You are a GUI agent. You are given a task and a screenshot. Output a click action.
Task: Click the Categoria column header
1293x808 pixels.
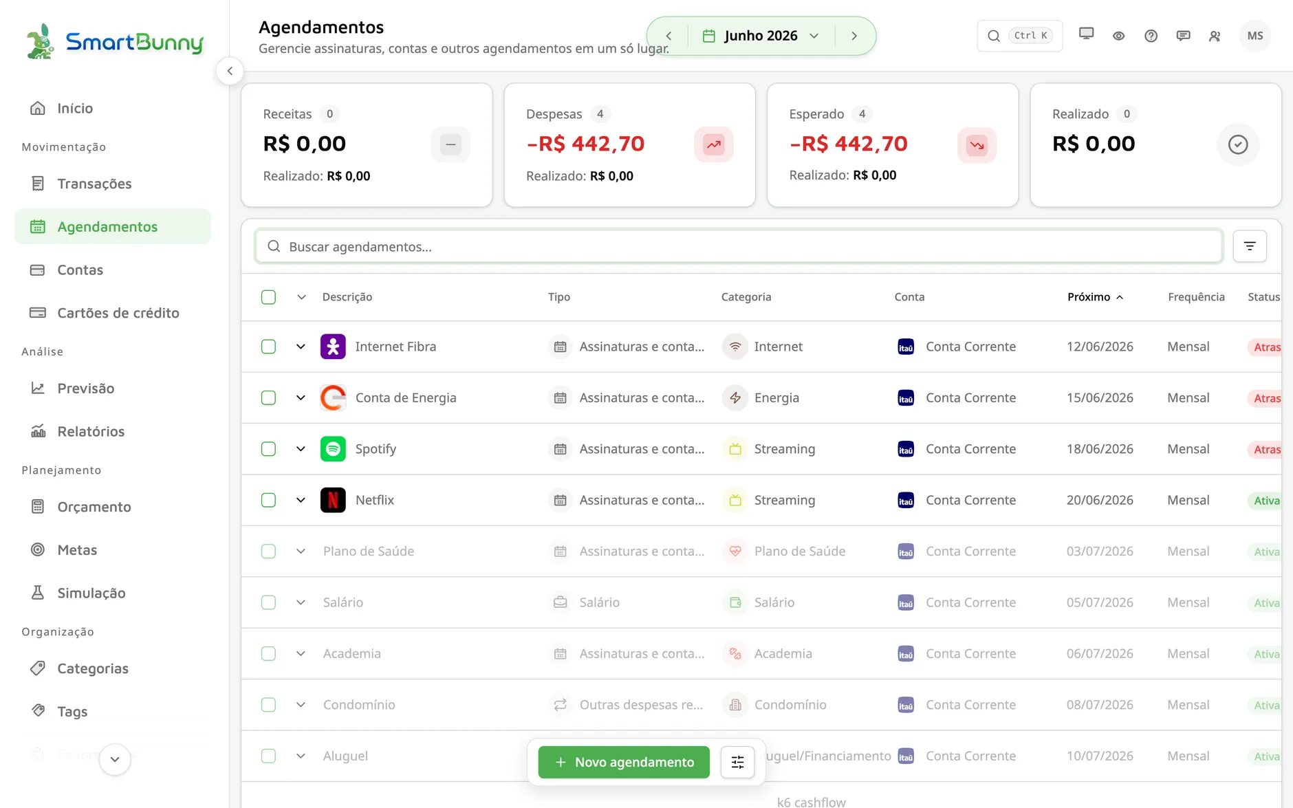746,297
